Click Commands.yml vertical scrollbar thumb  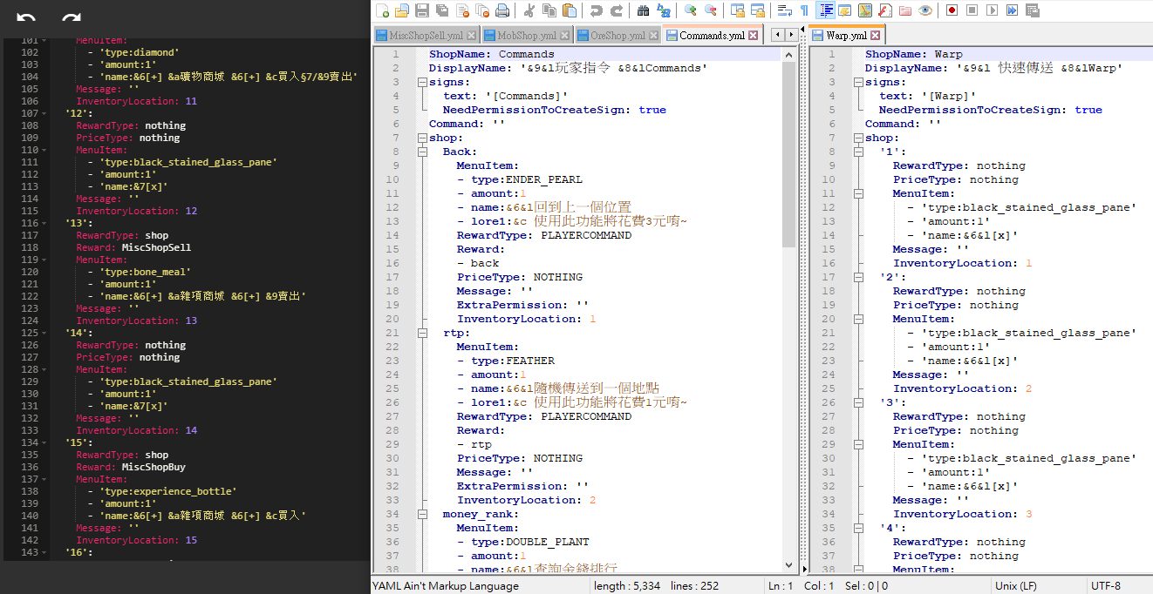point(789,154)
